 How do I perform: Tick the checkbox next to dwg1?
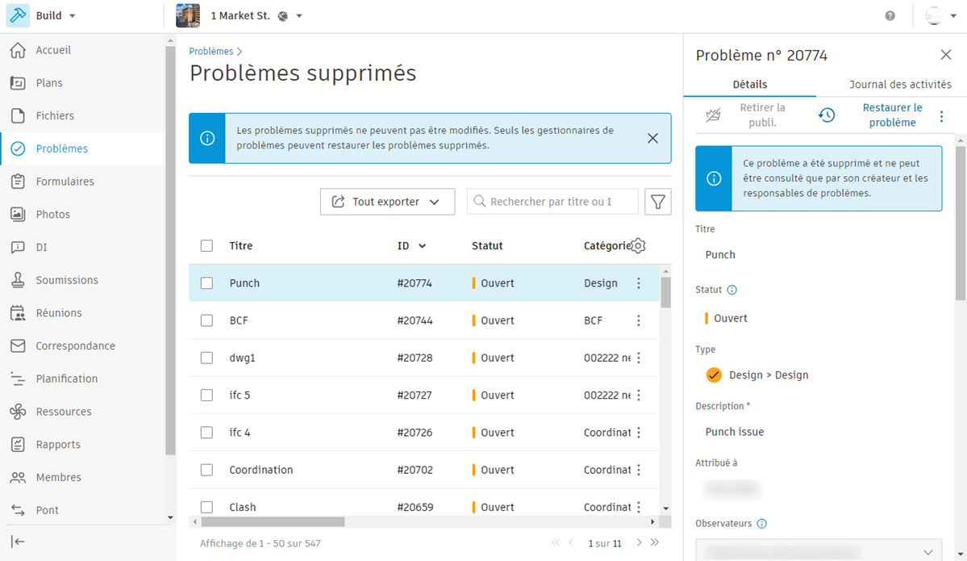point(207,358)
